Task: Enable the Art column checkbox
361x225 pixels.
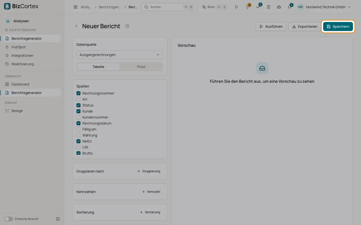Action: coord(78,99)
